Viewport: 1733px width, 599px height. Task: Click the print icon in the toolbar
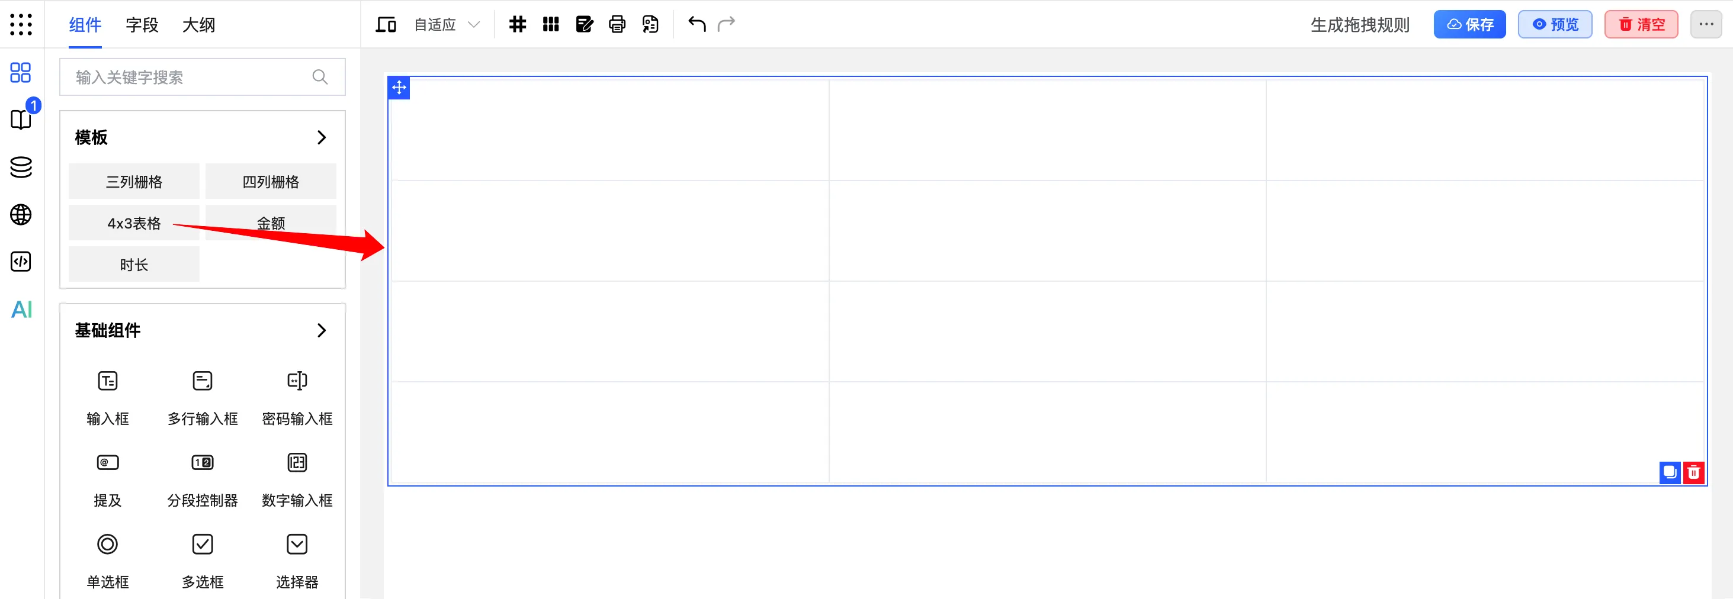tap(617, 25)
